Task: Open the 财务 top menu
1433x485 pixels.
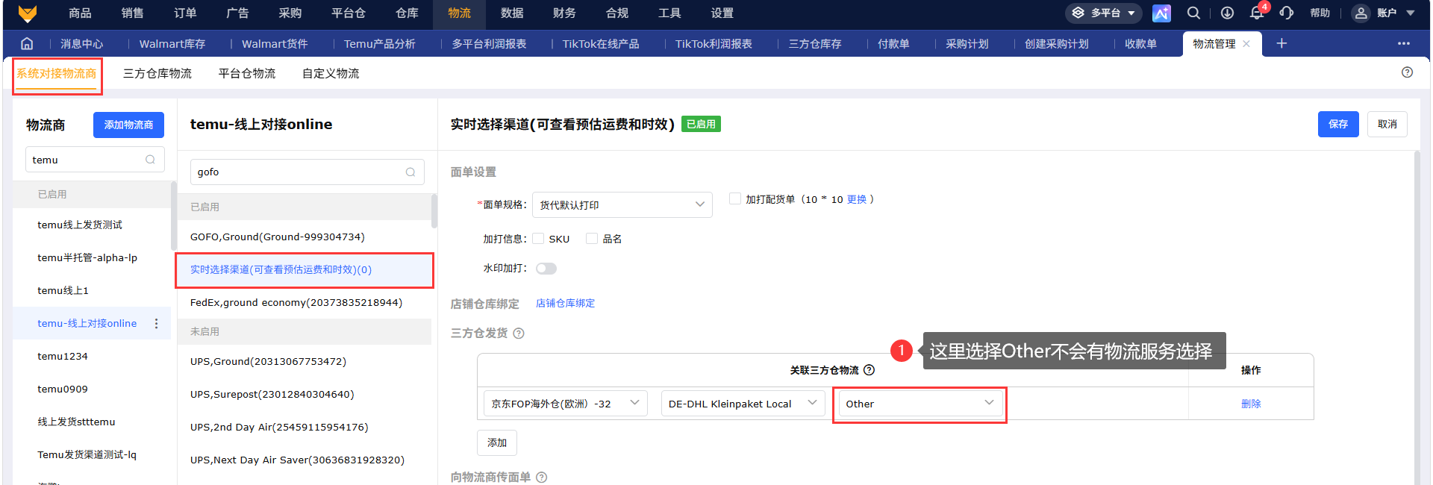Action: (564, 13)
